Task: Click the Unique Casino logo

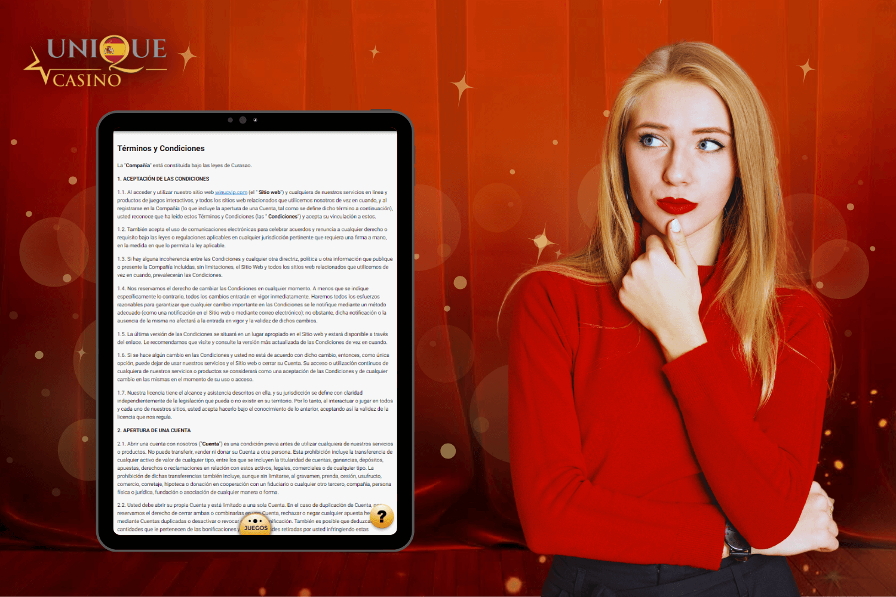Action: 96,61
